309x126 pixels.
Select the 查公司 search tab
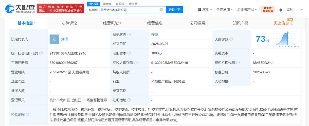94,4
